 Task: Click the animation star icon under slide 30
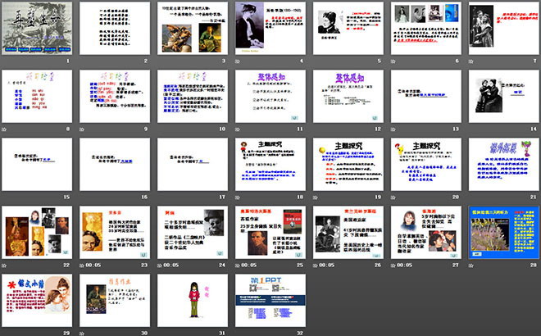[83, 333]
